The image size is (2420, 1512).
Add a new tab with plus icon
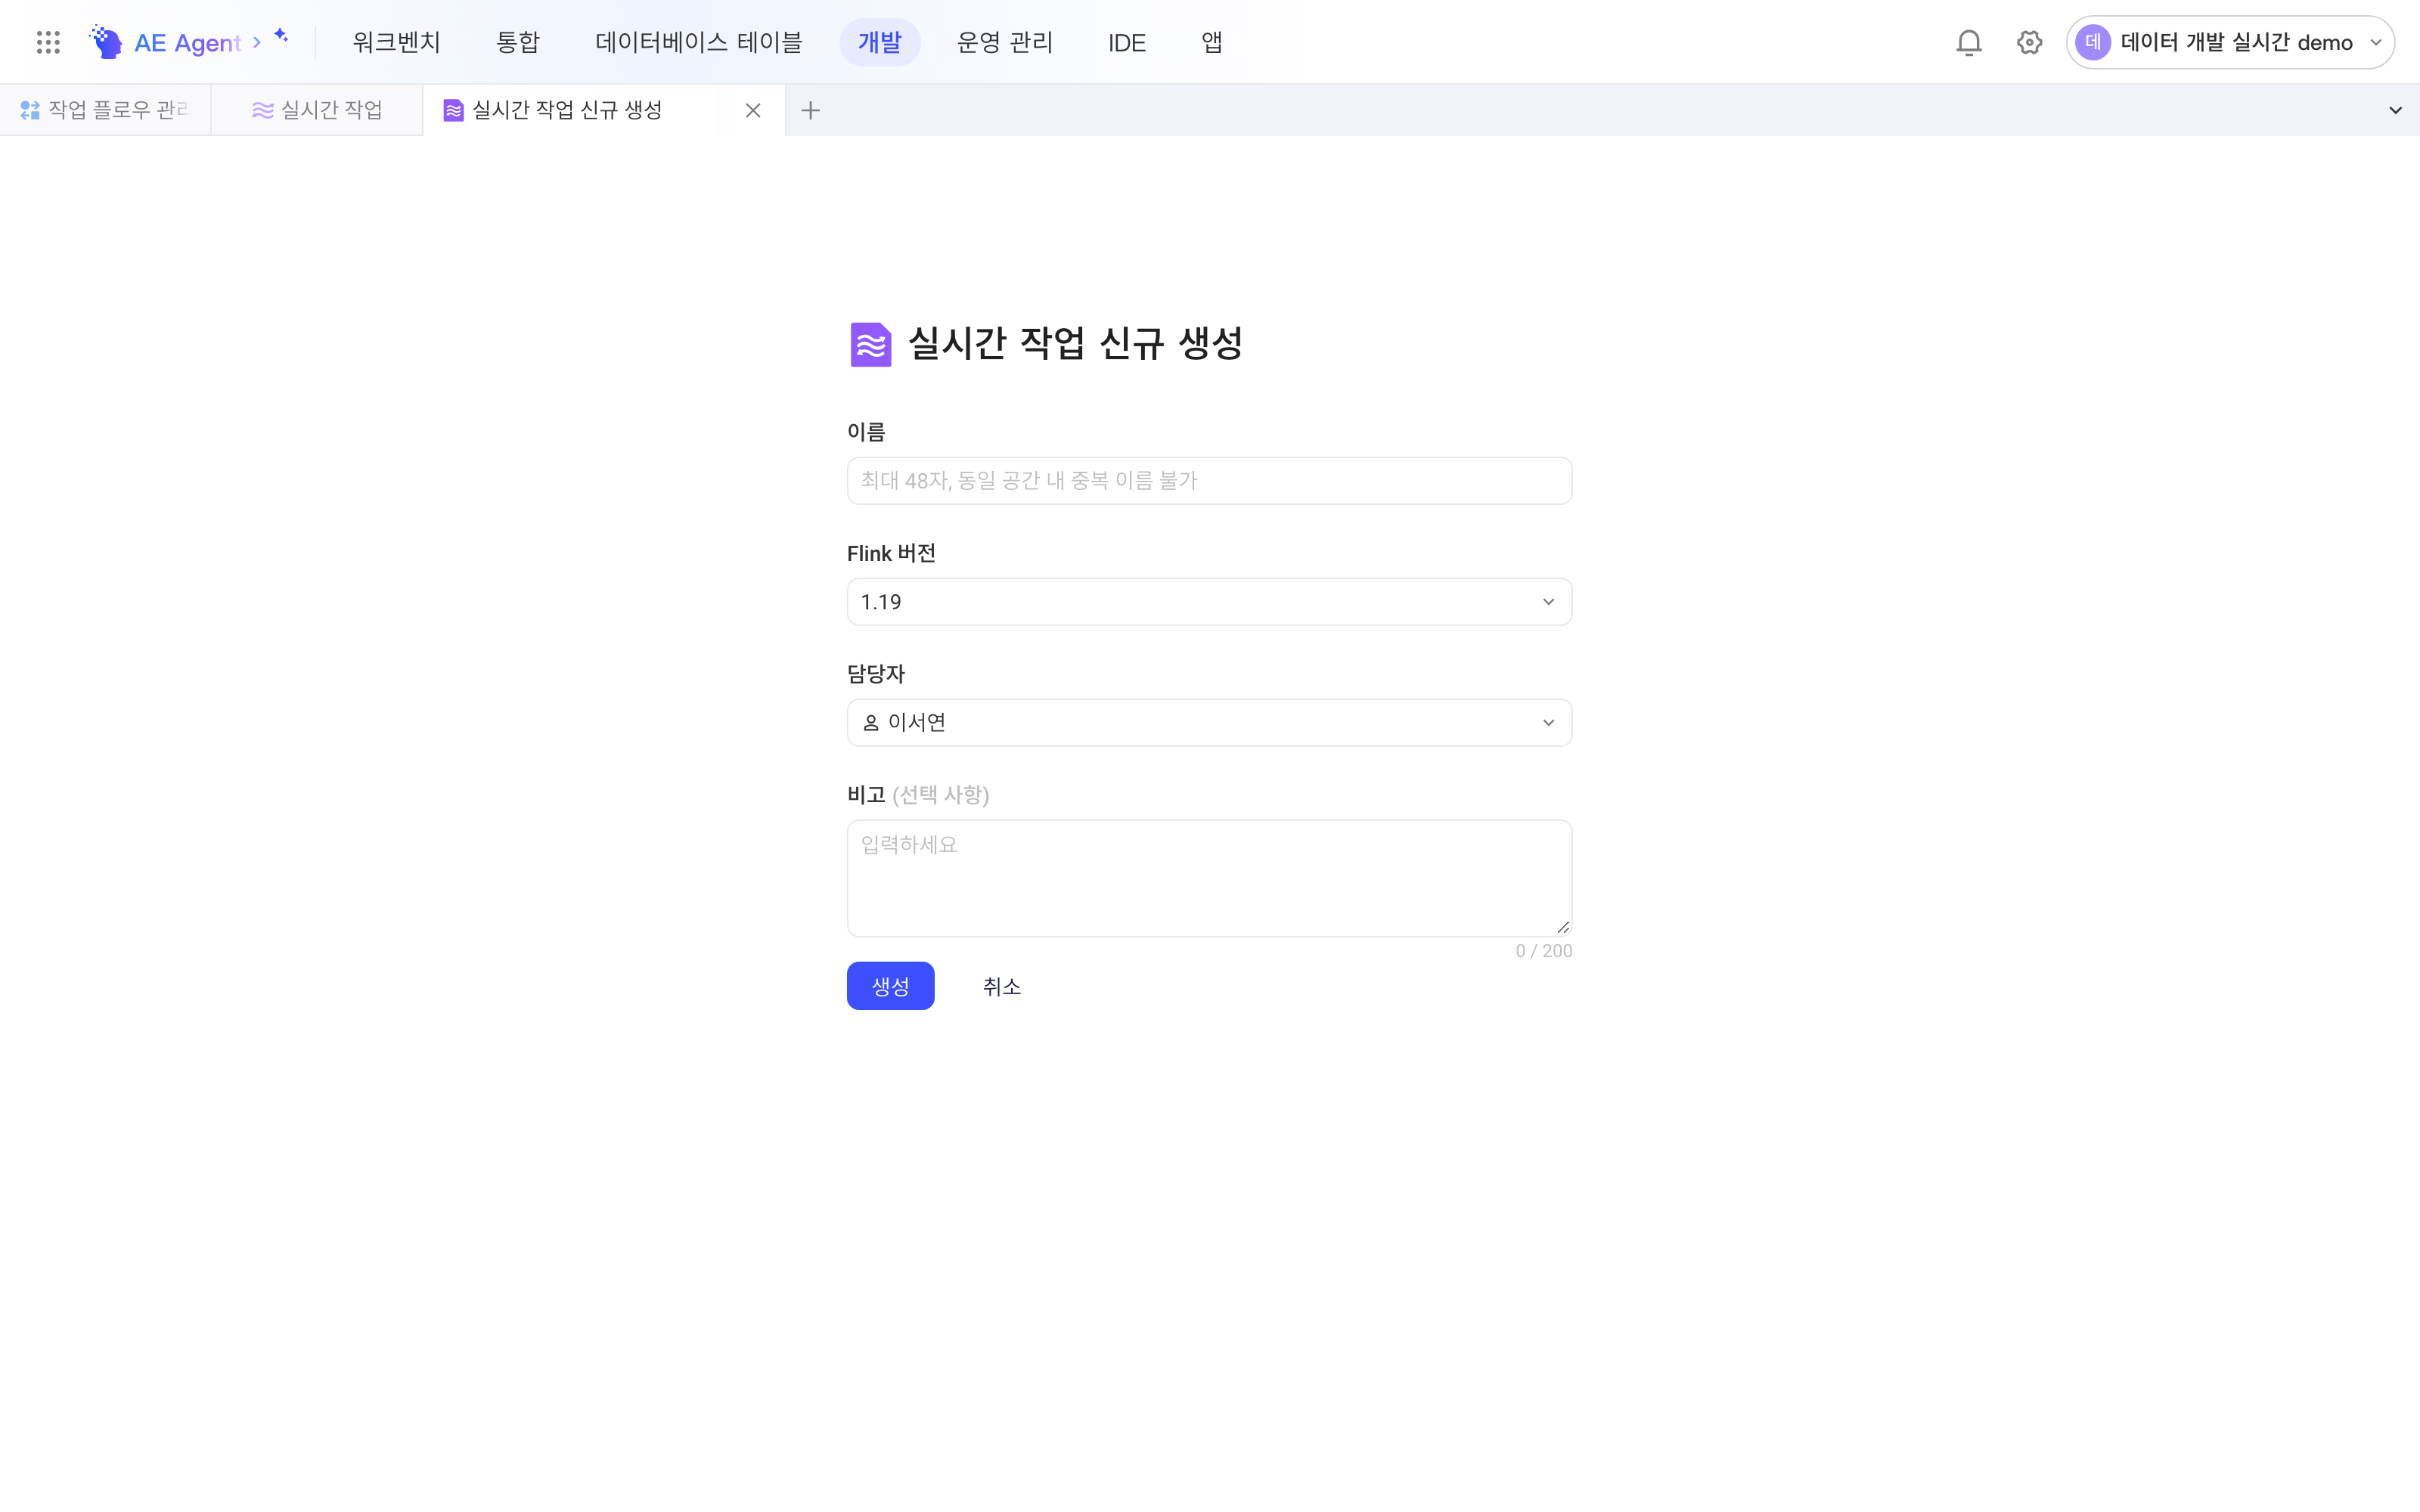[811, 110]
